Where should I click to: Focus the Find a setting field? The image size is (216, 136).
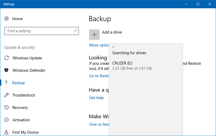click(39, 31)
